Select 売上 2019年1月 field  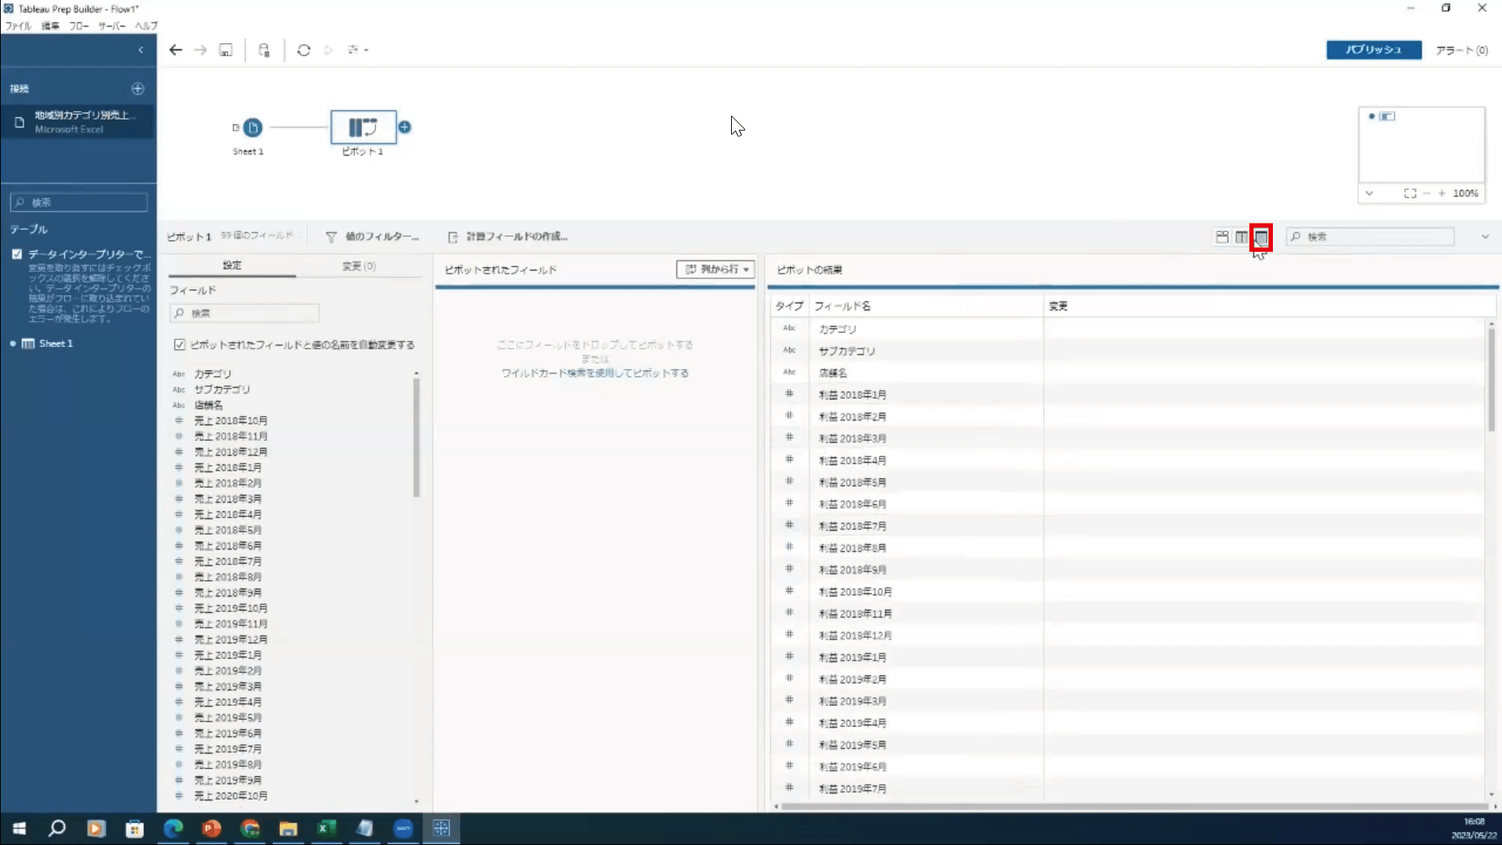228,655
